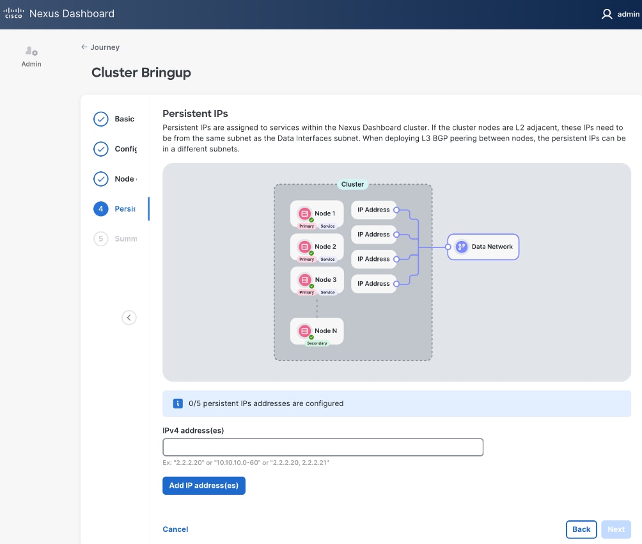Focus the IPv4 address(es) input field
Image resolution: width=642 pixels, height=544 pixels.
pos(323,447)
